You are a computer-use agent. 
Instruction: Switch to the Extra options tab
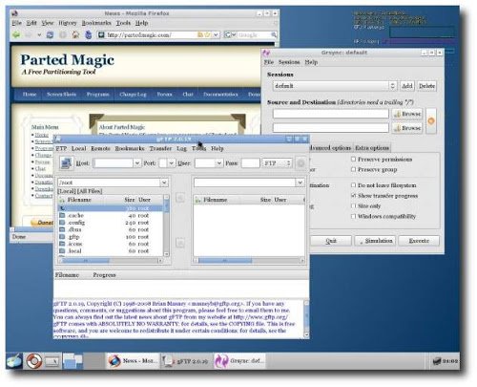coord(372,148)
